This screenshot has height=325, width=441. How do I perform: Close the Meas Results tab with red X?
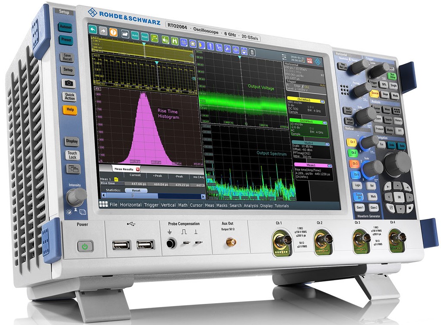[138, 169]
